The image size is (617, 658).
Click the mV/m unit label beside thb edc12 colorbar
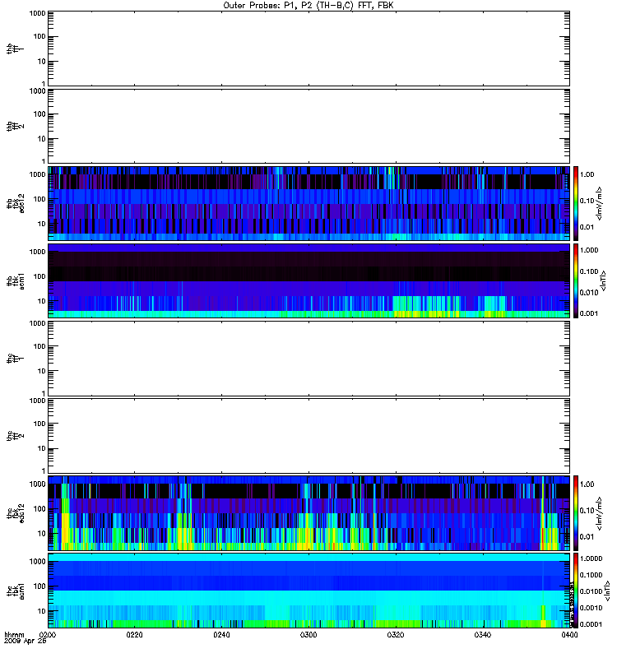coord(600,203)
